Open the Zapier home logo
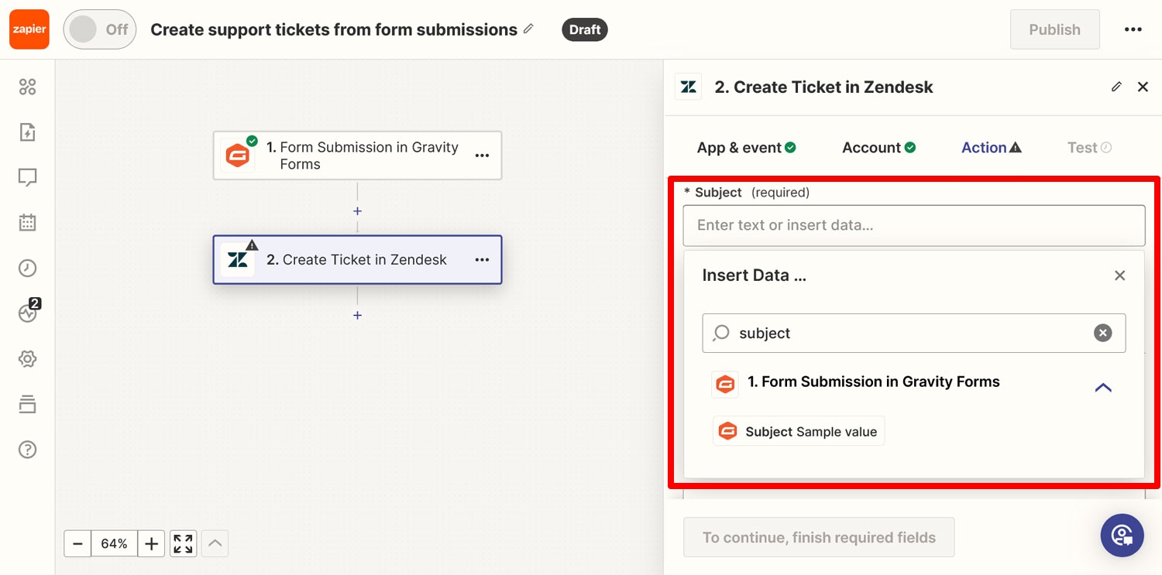1162x575 pixels. 29,29
